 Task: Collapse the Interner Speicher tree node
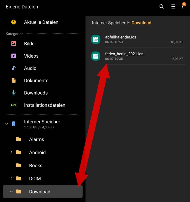pos(6,124)
